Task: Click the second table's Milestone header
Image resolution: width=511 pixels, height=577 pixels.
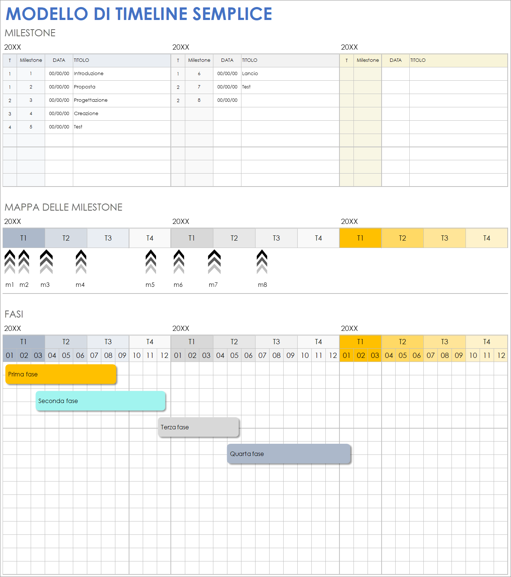Action: (x=199, y=60)
